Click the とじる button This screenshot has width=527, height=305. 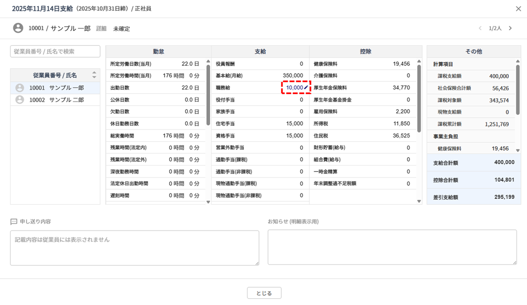point(264,293)
